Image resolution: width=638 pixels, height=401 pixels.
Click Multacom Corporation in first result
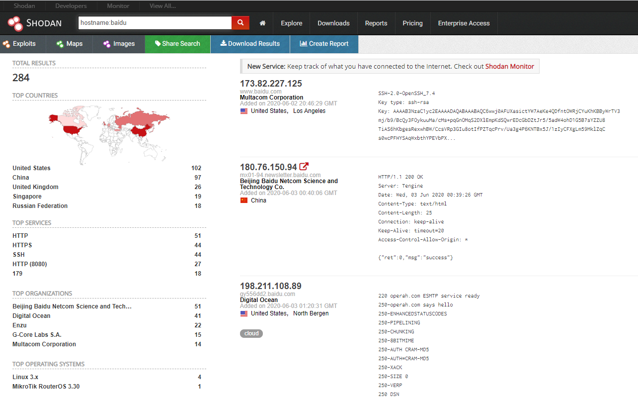[x=271, y=98]
